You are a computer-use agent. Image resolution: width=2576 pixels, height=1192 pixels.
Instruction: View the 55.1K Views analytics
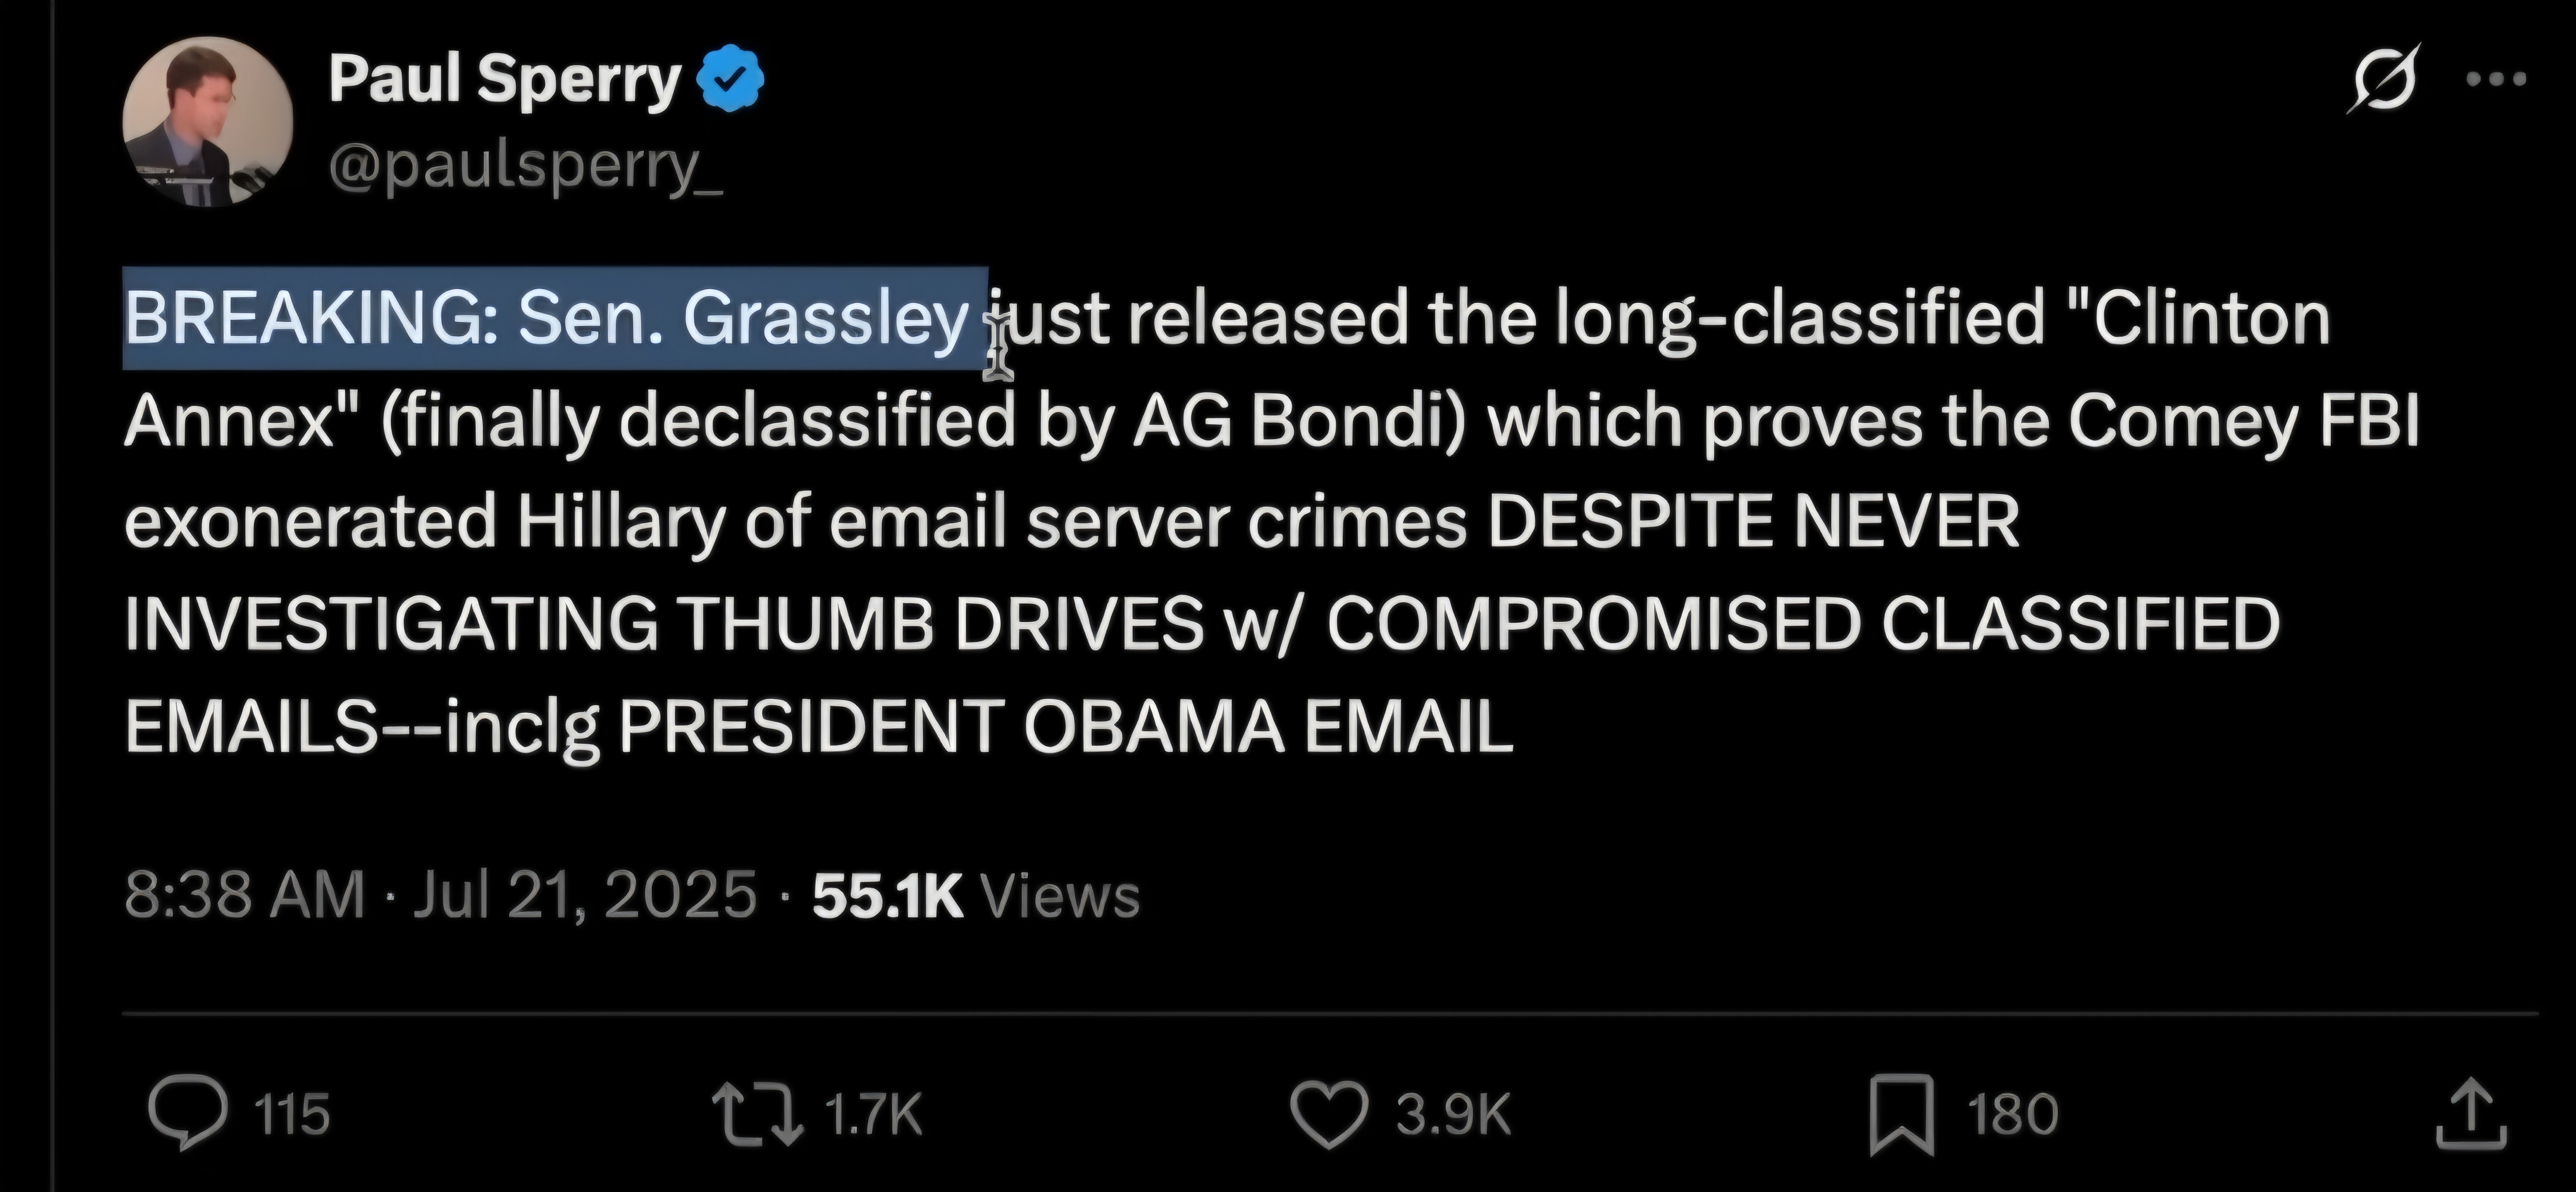975,894
